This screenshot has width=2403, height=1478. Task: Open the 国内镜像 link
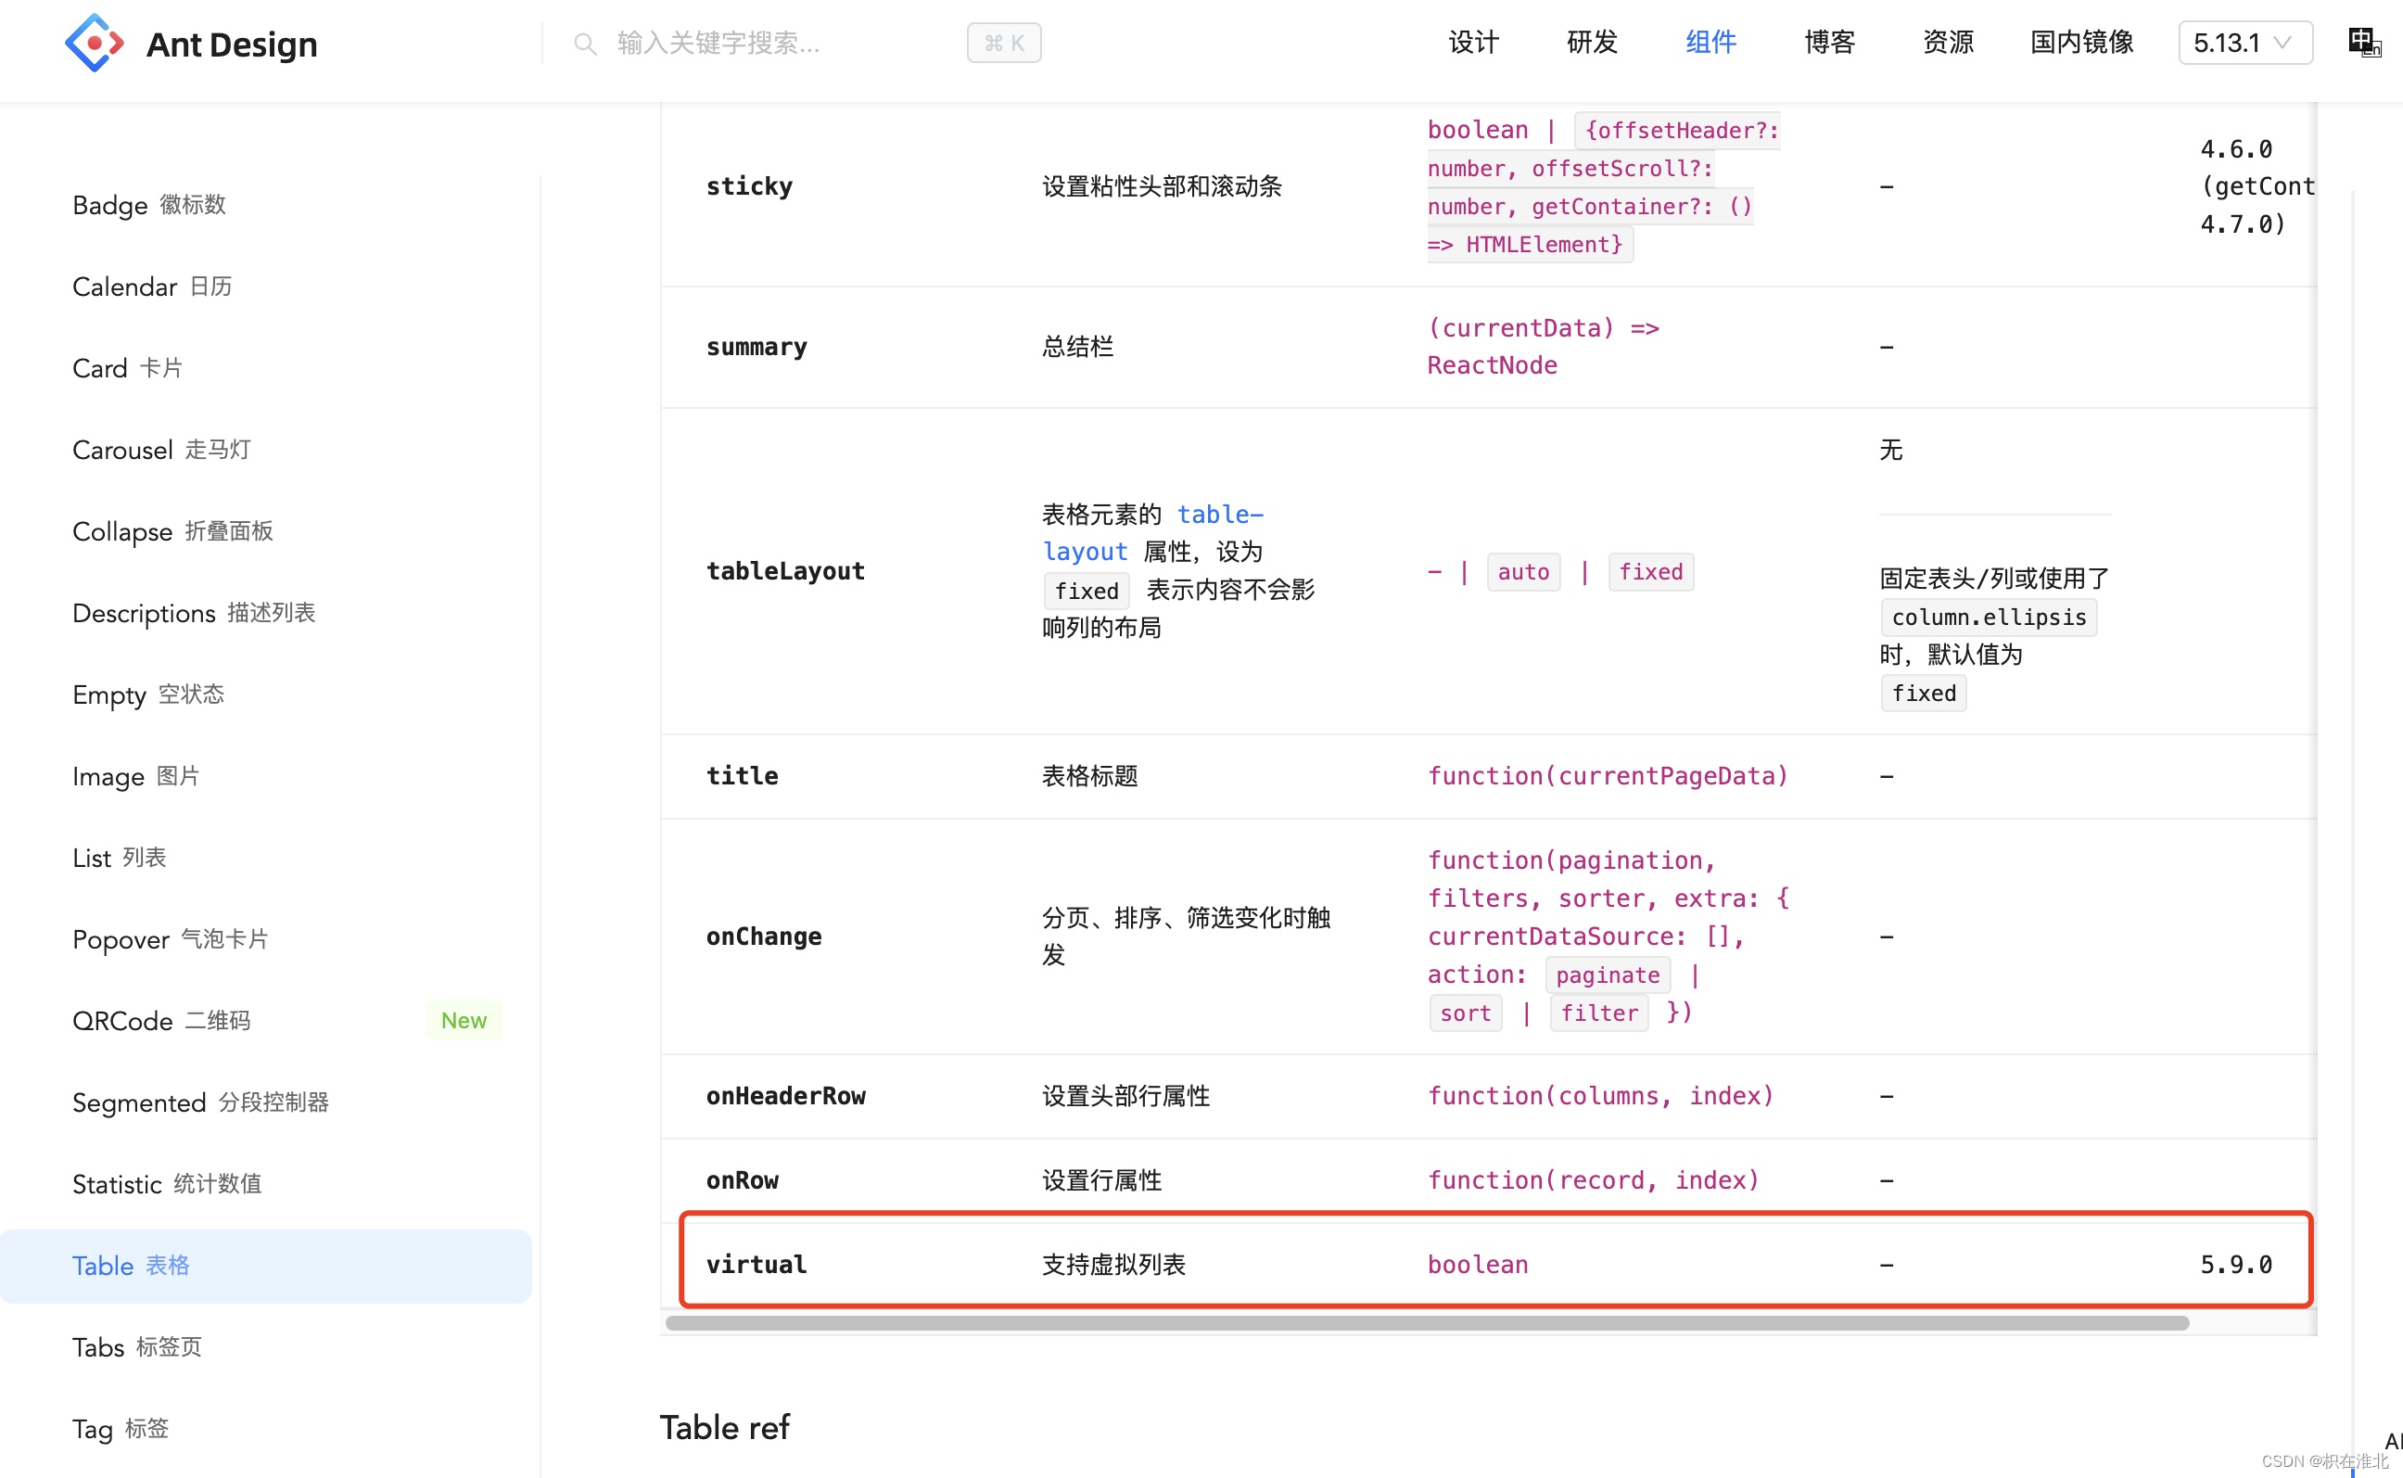point(2081,43)
